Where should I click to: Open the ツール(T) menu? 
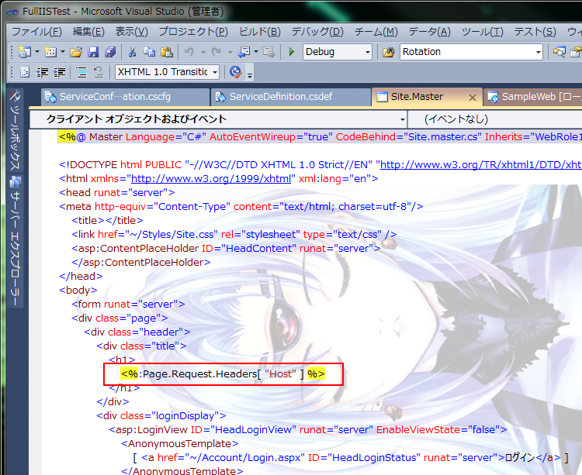[482, 32]
